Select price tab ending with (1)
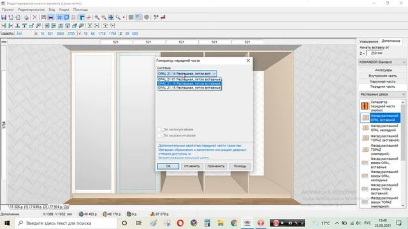Screen dimensions: 408x229 (x=18, y=207)
